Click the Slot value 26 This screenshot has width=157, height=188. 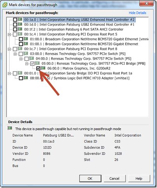[x=116, y=160]
